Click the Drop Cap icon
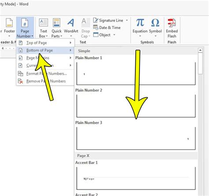The height and width of the screenshot is (196, 209). coord(86,22)
